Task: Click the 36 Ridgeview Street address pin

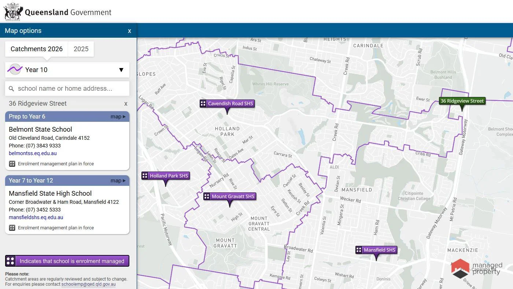Action: pyautogui.click(x=462, y=101)
